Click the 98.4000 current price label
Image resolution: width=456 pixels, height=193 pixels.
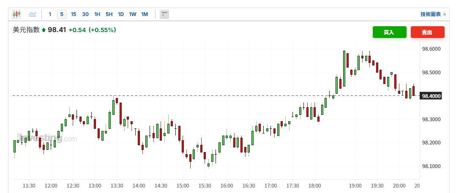(x=431, y=96)
